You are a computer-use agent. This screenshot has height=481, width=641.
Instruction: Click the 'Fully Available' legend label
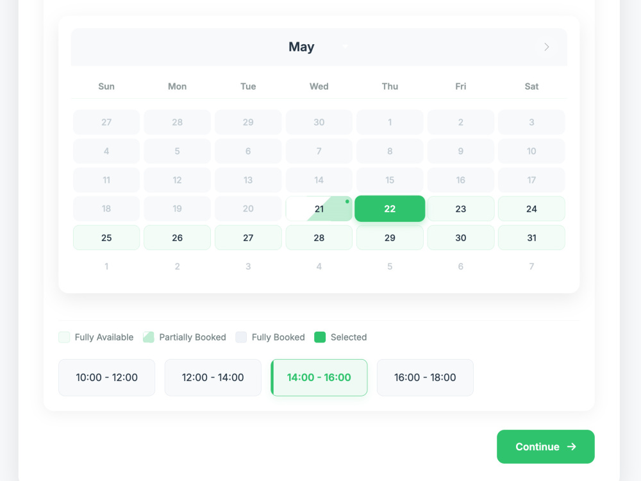(104, 337)
